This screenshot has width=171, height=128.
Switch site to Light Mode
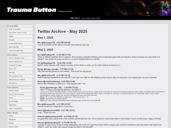point(85,18)
